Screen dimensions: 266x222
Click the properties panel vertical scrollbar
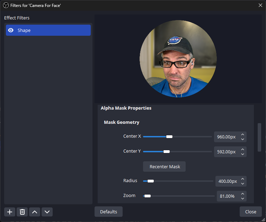pyautogui.click(x=259, y=137)
